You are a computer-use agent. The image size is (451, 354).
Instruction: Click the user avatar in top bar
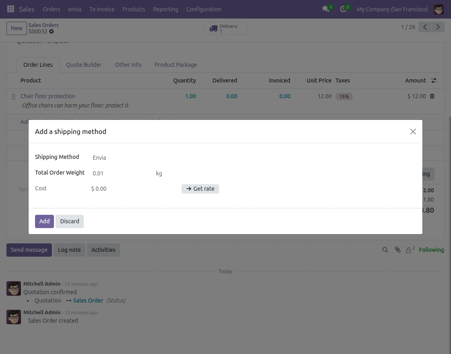point(439,9)
